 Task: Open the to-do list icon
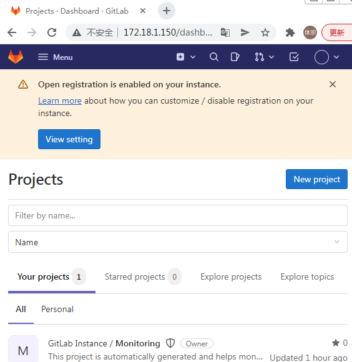click(294, 57)
